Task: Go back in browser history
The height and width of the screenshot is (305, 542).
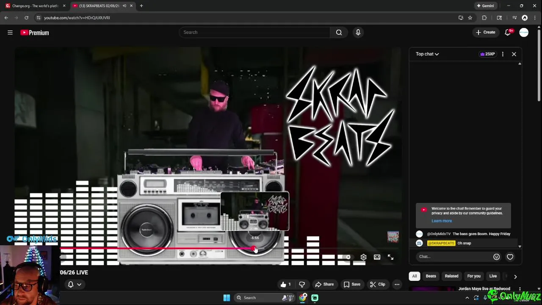Action: click(x=6, y=18)
